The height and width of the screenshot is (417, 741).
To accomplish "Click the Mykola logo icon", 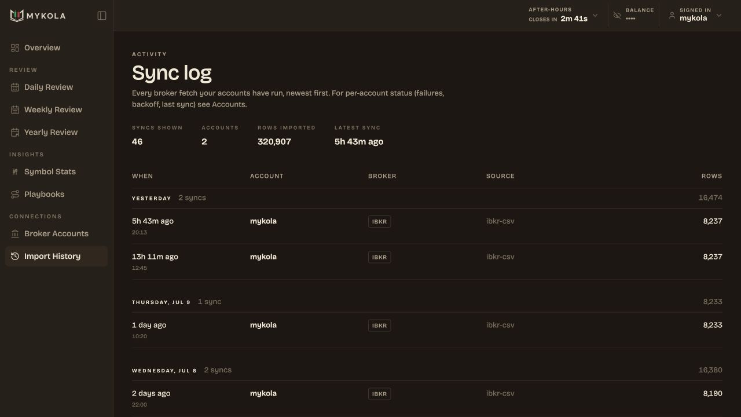I will 17,16.
